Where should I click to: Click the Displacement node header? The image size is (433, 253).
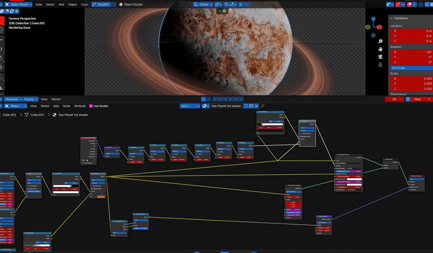(x=324, y=216)
